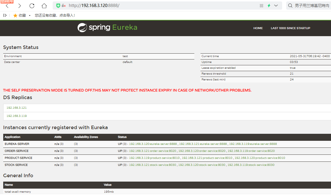
Task: Click the Uptime value 03:53
Action: 294,62
